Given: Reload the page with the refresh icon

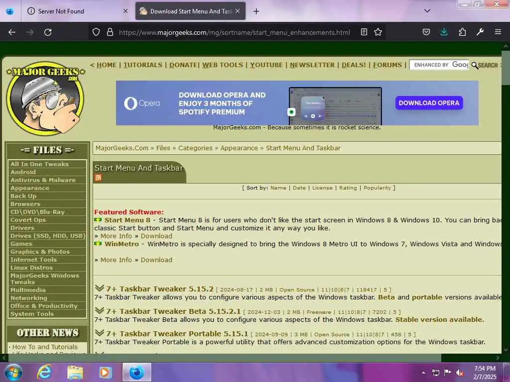Looking at the screenshot, I should 48,32.
